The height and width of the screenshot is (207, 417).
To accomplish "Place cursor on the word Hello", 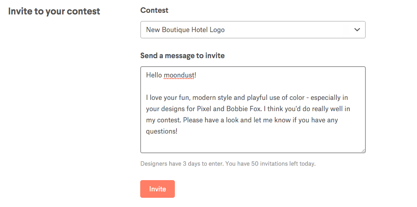I will [x=154, y=75].
